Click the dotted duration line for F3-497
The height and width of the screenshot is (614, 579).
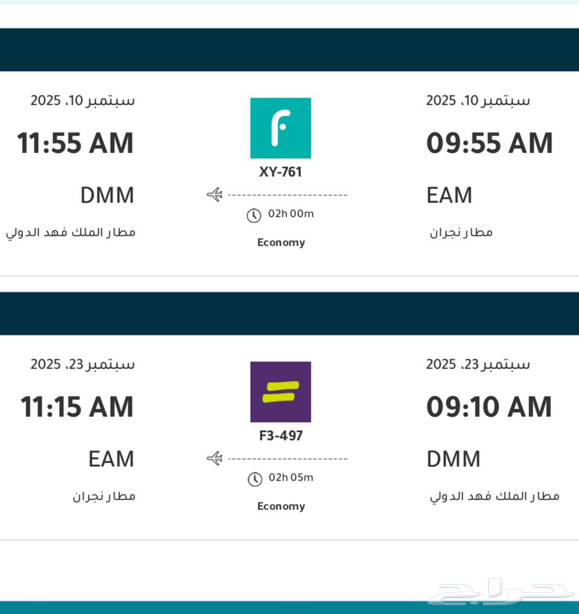tap(286, 457)
